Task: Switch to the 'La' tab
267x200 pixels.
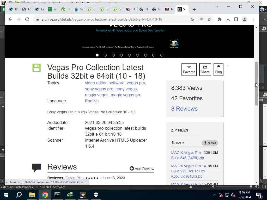Action: 40,9
